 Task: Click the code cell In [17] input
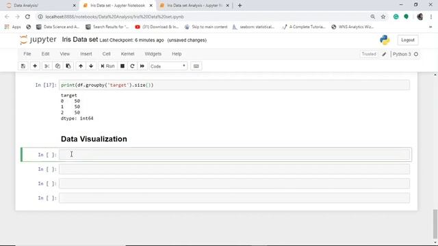coord(234,85)
